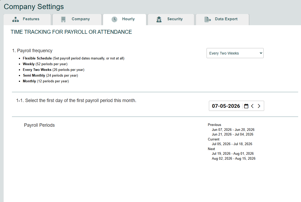Go to previous date with left chevron

252,106
